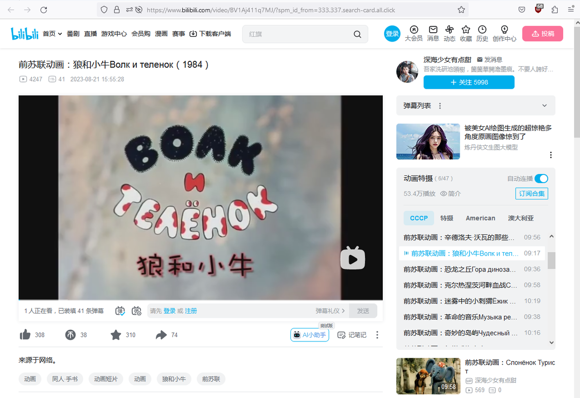Image resolution: width=580 pixels, height=398 pixels.
Task: Open 游戏中心 in the top navigation
Action: [114, 34]
